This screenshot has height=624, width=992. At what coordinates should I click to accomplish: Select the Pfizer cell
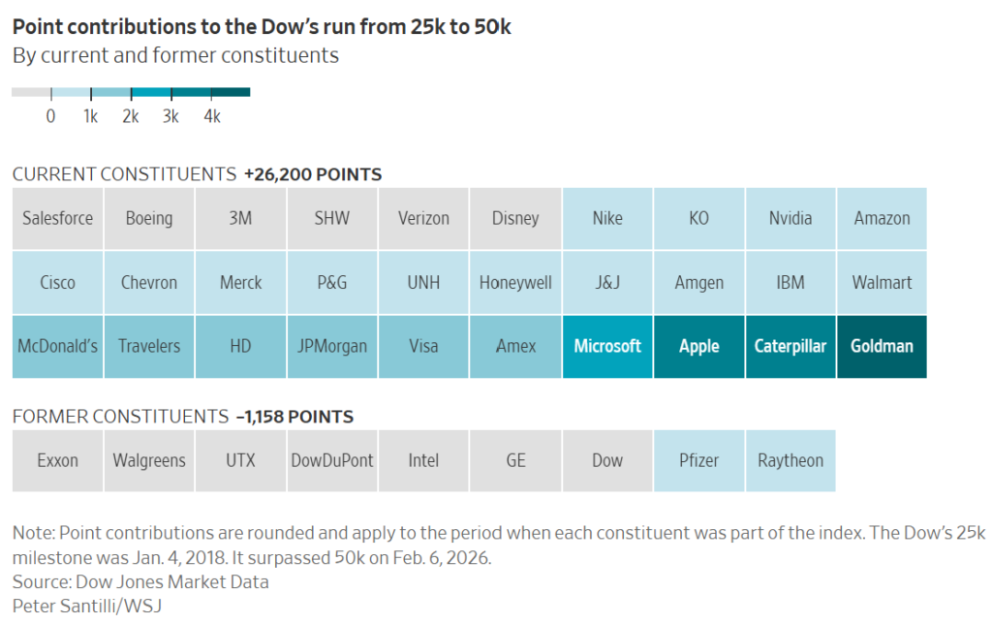coord(699,460)
